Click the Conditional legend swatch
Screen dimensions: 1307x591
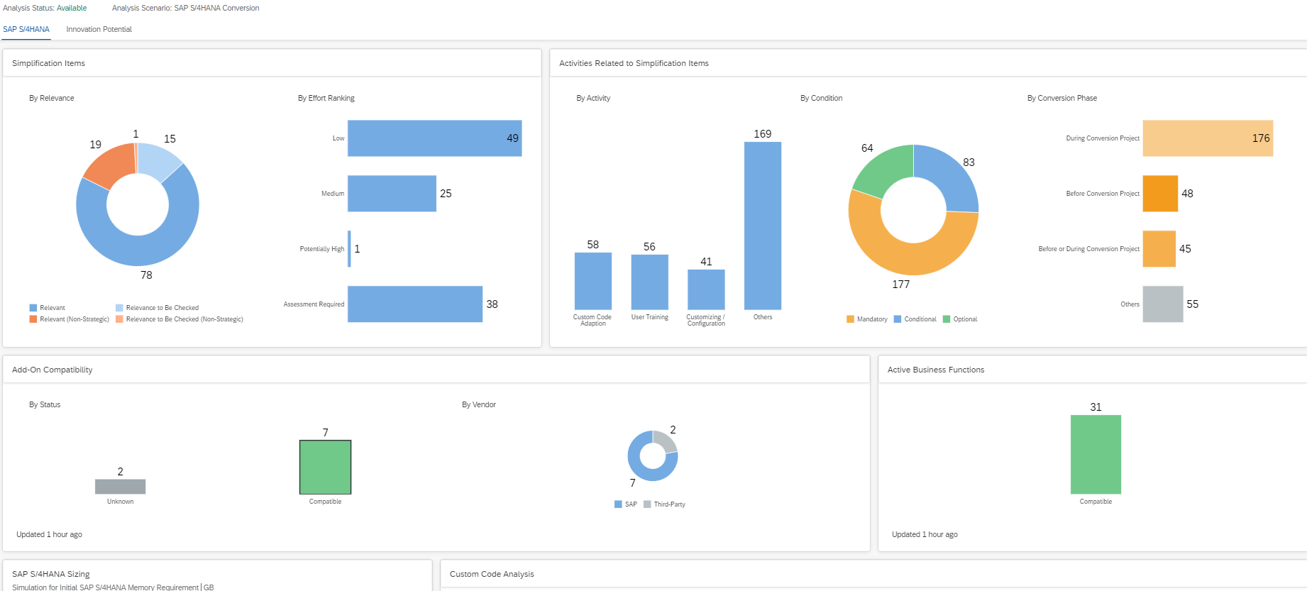[x=898, y=319]
